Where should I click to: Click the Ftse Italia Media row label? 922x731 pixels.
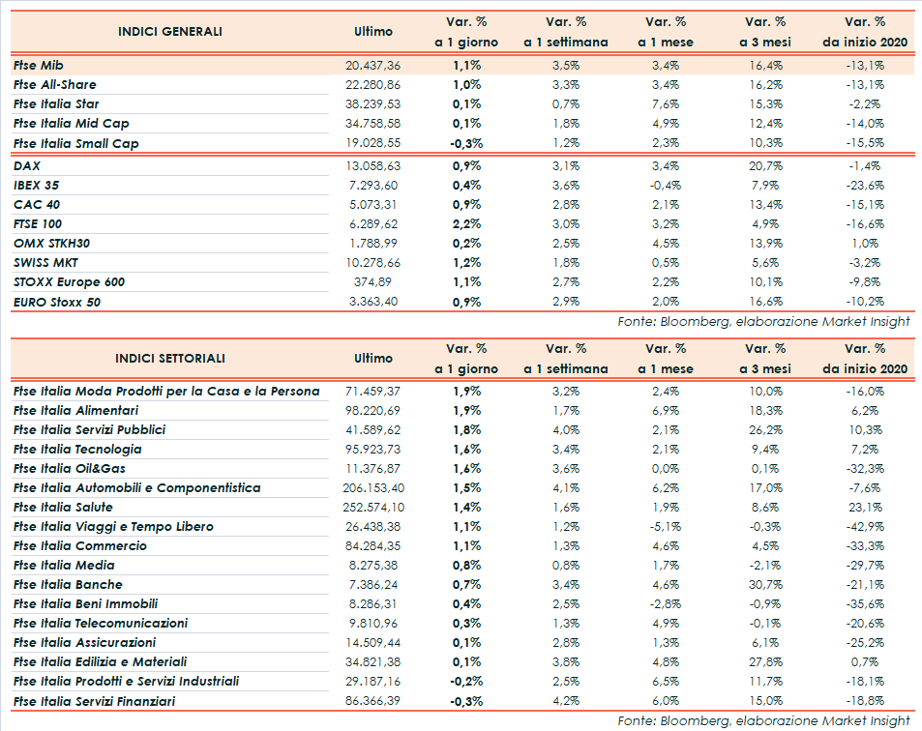[65, 566]
